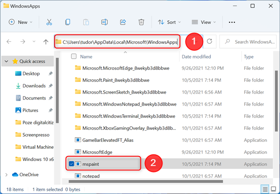Open Pictures in the sidebar
The height and width of the screenshot is (194, 280).
pos(30,110)
